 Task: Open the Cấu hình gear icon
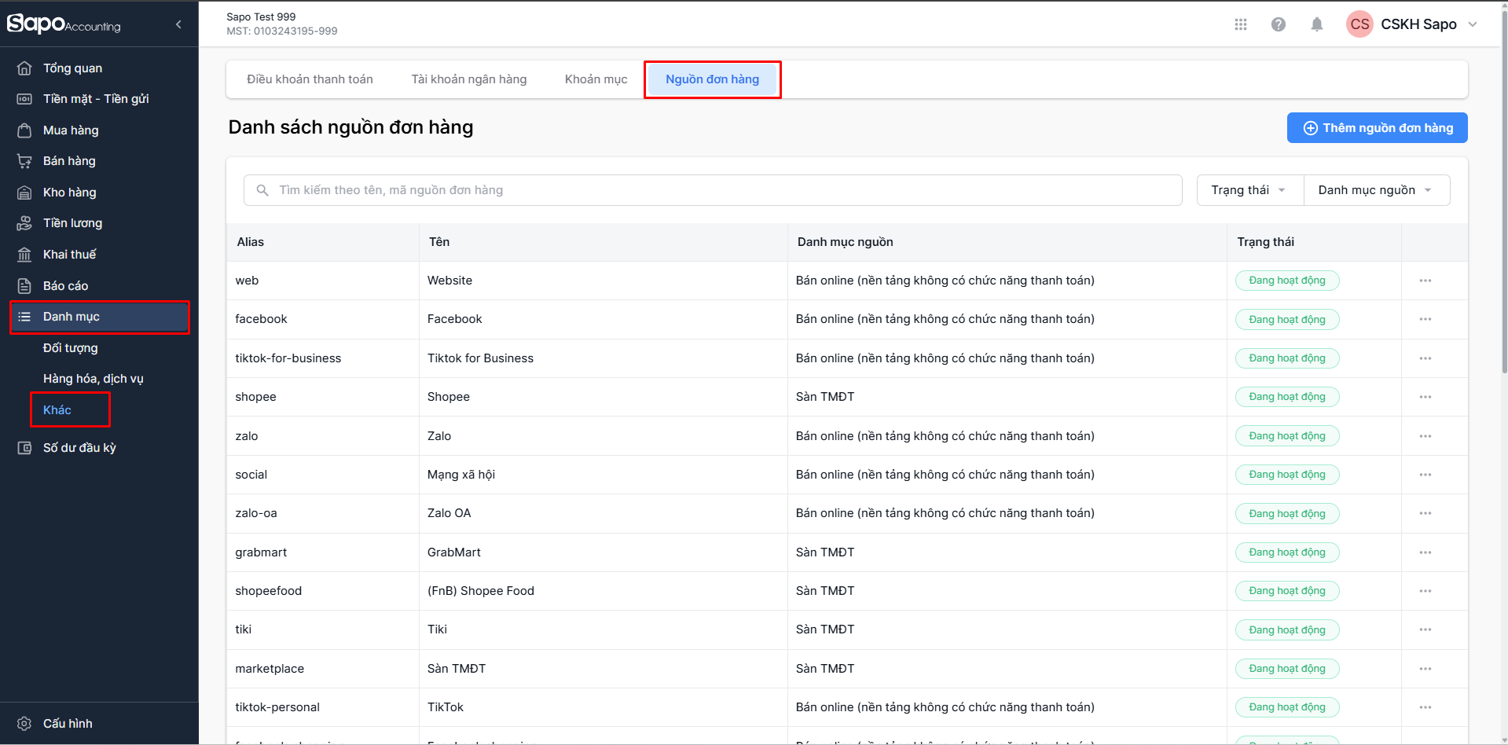24,724
